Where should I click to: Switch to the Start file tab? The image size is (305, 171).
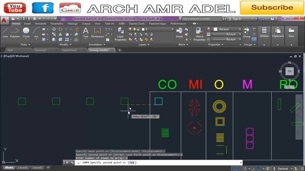pyautogui.click(x=10, y=50)
